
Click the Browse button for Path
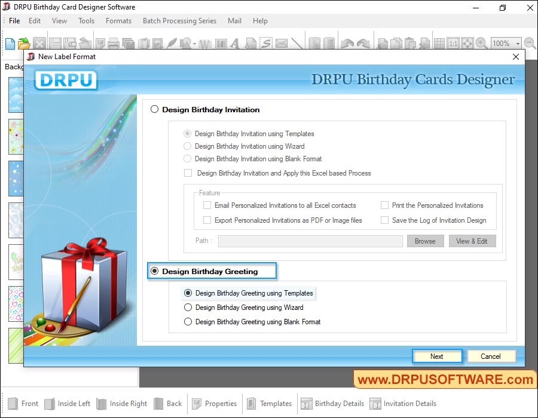tap(425, 241)
